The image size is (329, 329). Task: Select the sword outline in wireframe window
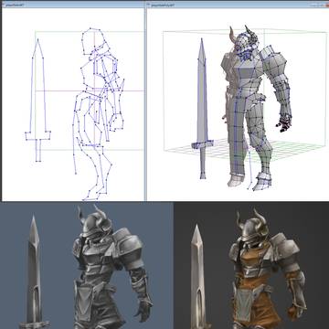click(x=37, y=101)
